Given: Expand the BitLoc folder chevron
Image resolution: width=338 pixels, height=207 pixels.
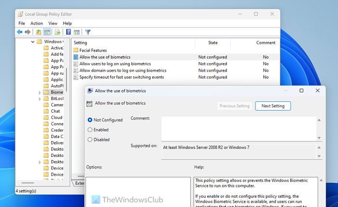Looking at the screenshot, I should (x=40, y=99).
